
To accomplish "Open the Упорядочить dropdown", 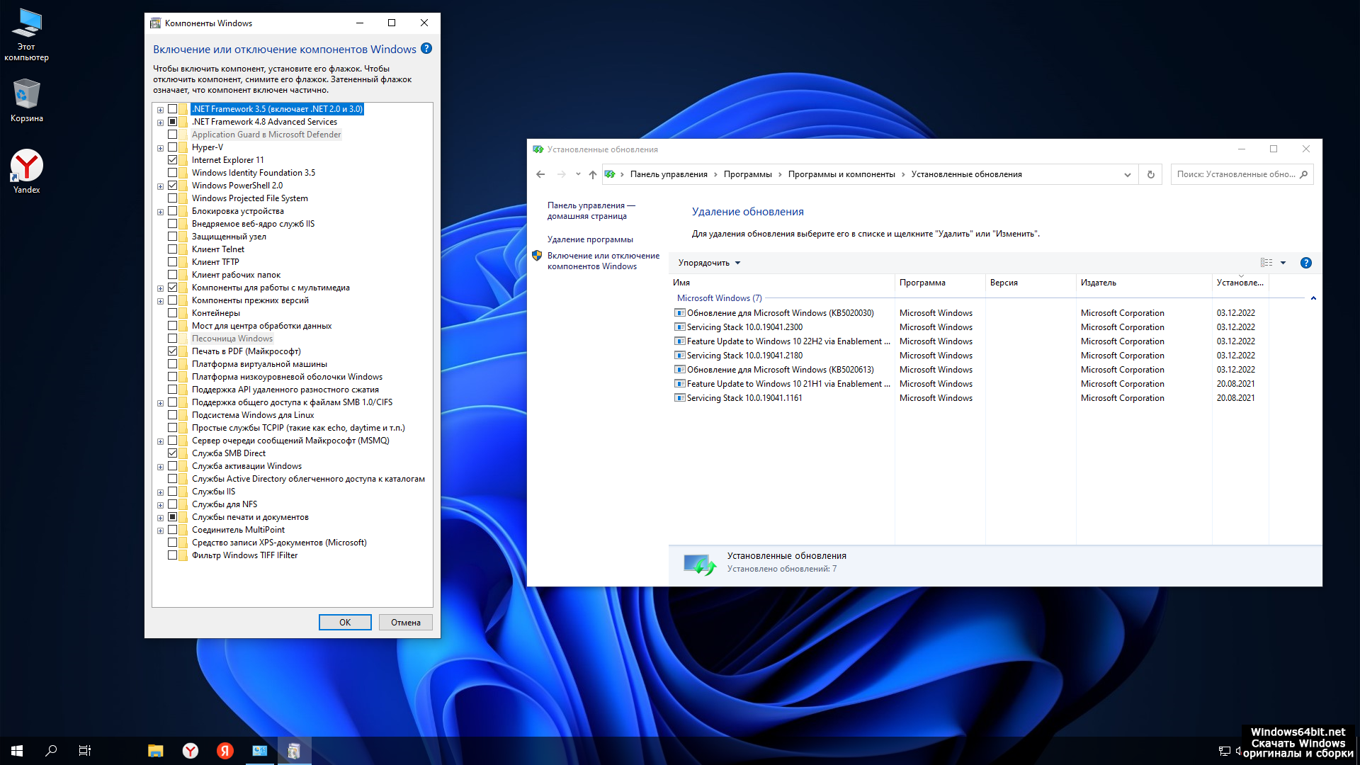I will [709, 263].
